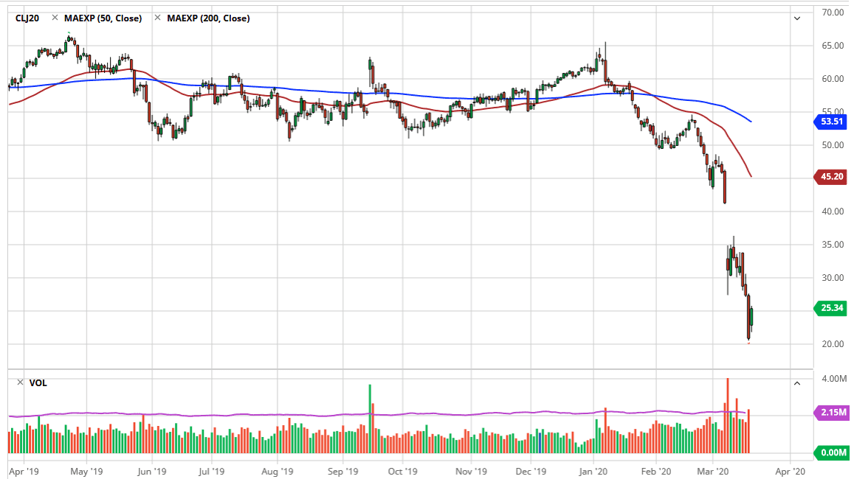
Task: Collapse the volume panel chevron
Action: point(797,383)
